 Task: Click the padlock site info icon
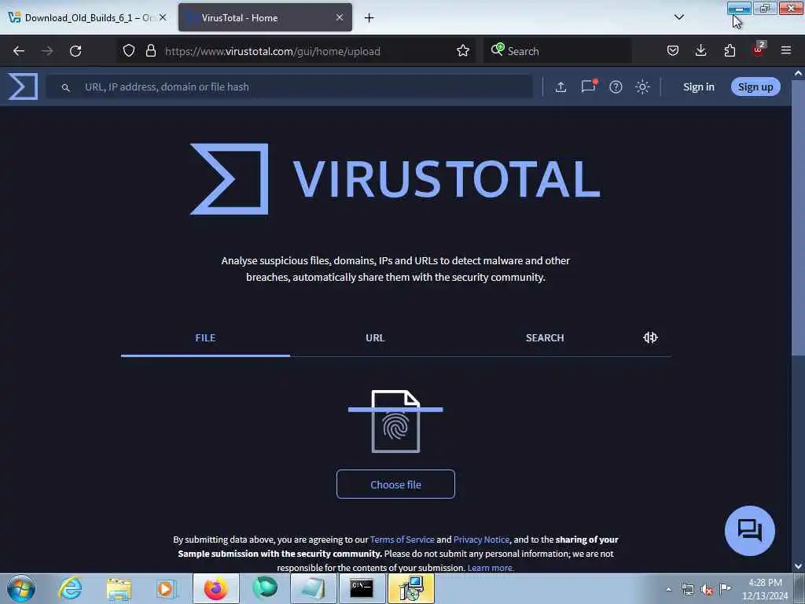click(150, 50)
